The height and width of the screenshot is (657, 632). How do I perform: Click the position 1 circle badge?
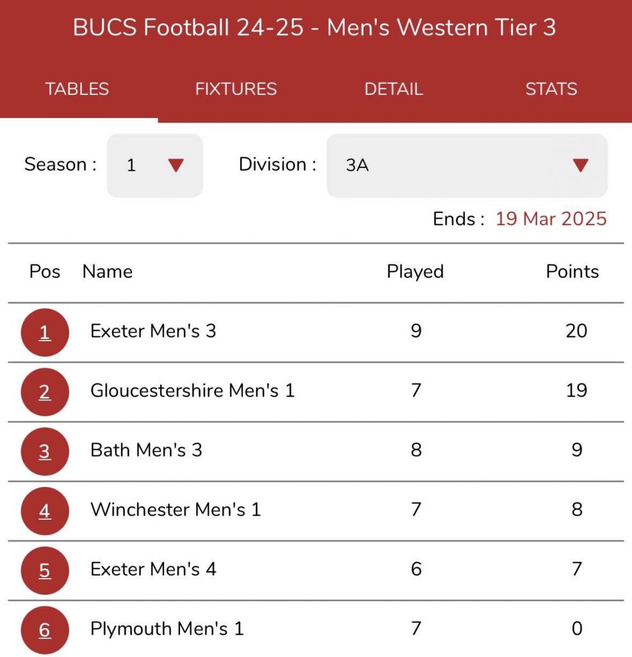[x=45, y=332]
